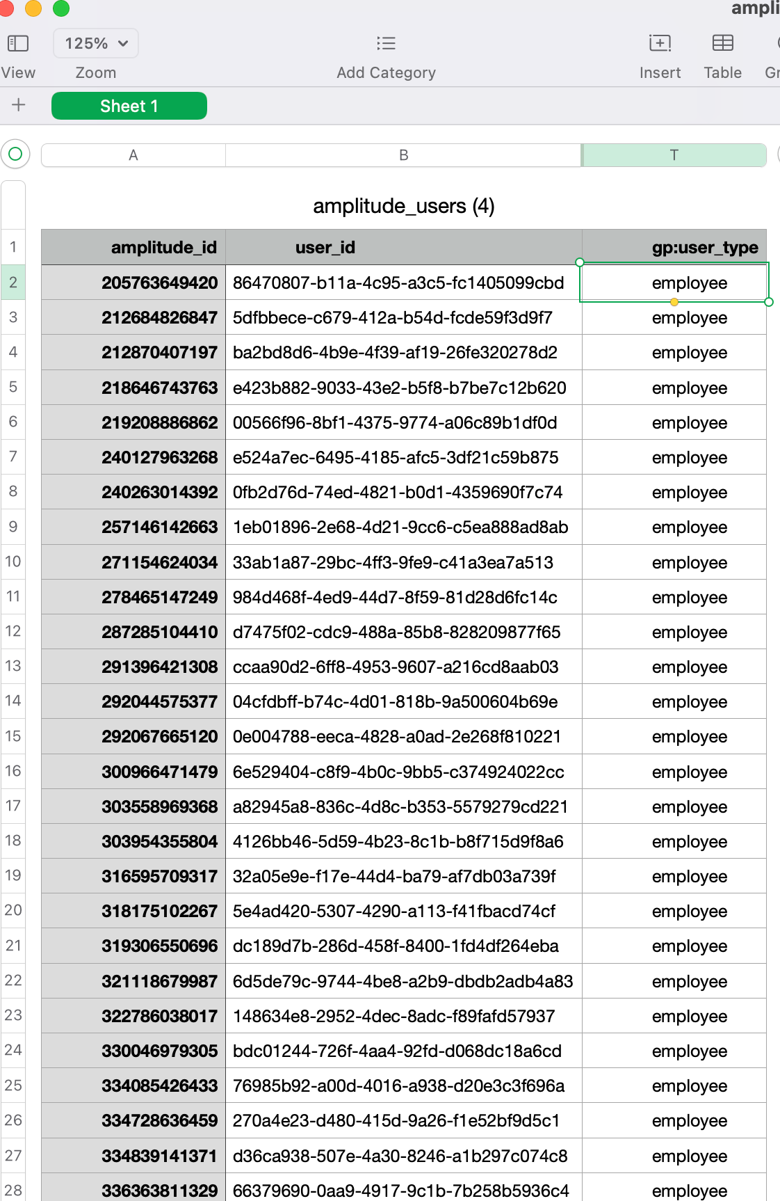
Task: Select cell 212684826847
Action: (133, 317)
